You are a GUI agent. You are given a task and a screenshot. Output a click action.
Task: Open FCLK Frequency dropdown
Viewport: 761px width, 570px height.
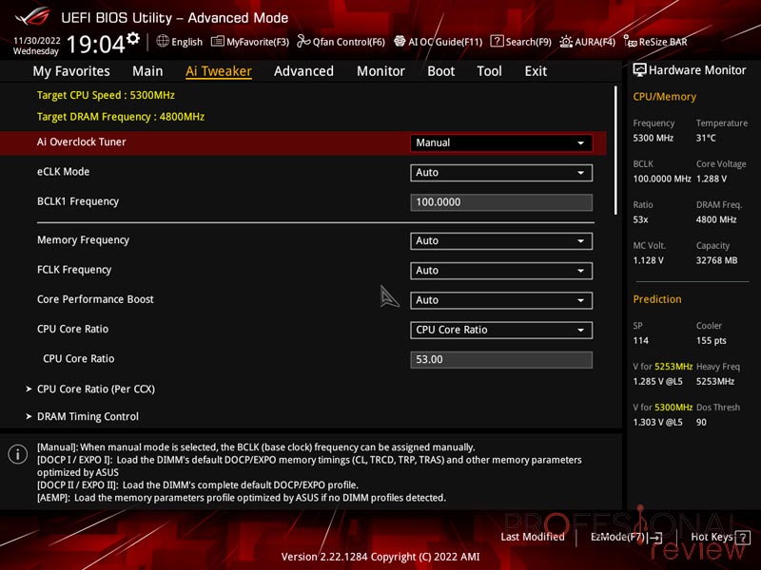click(501, 271)
